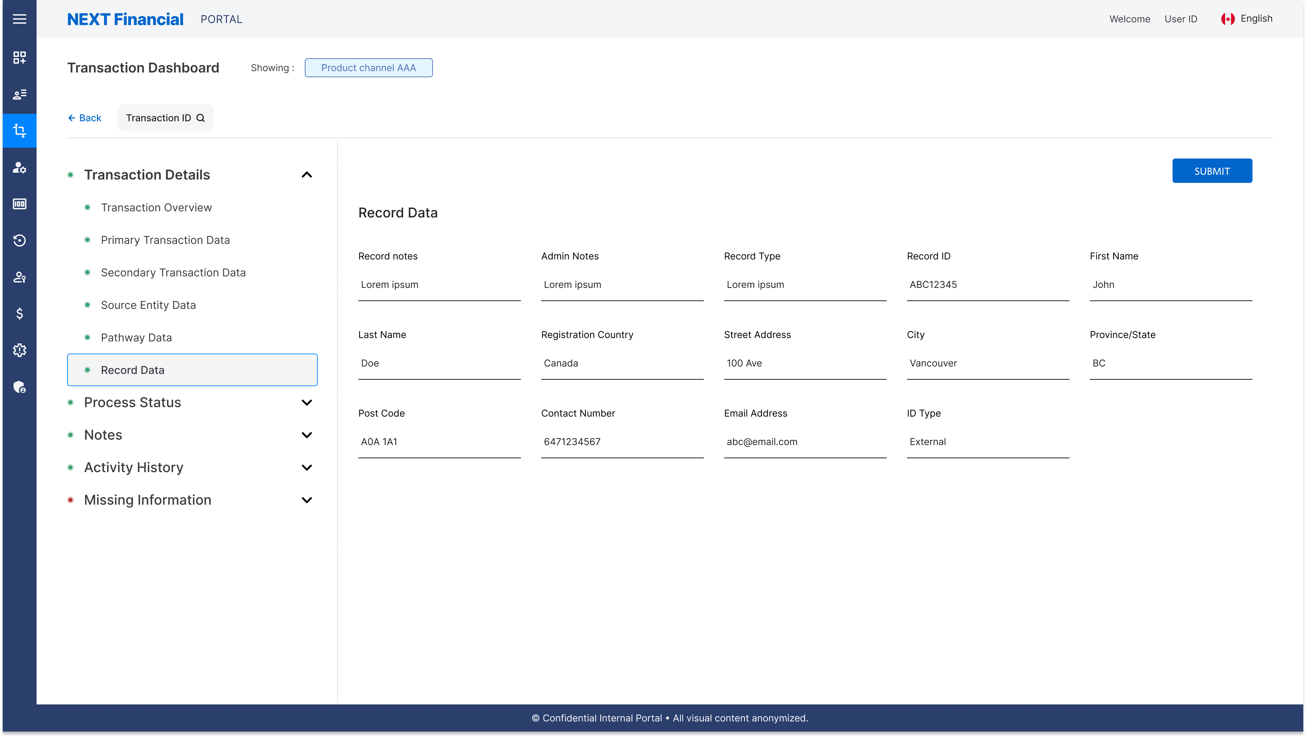The height and width of the screenshot is (737, 1306).
Task: Select the shield user icon in sidebar
Action: click(20, 387)
